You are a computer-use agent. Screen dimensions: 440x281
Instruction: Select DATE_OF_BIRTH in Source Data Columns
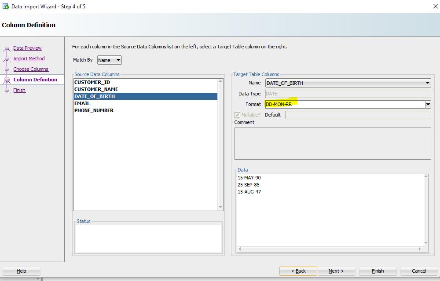(x=145, y=96)
